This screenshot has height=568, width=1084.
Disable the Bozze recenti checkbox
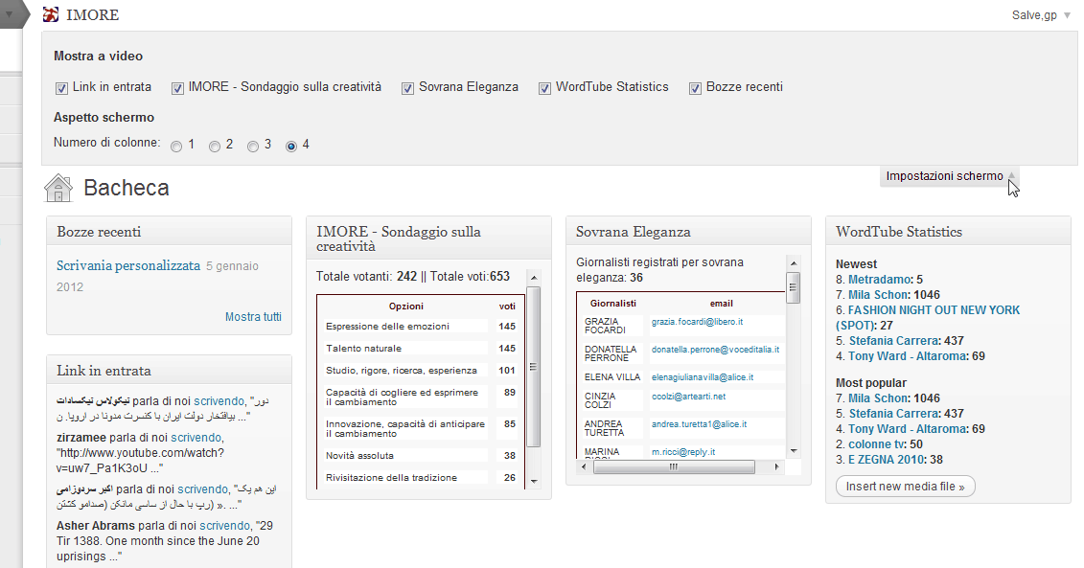695,88
